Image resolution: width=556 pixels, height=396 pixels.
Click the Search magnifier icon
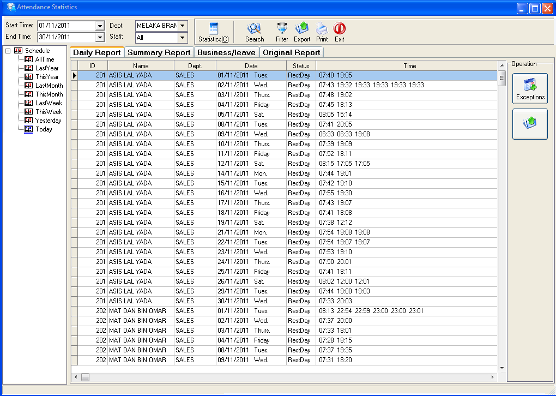(x=254, y=28)
